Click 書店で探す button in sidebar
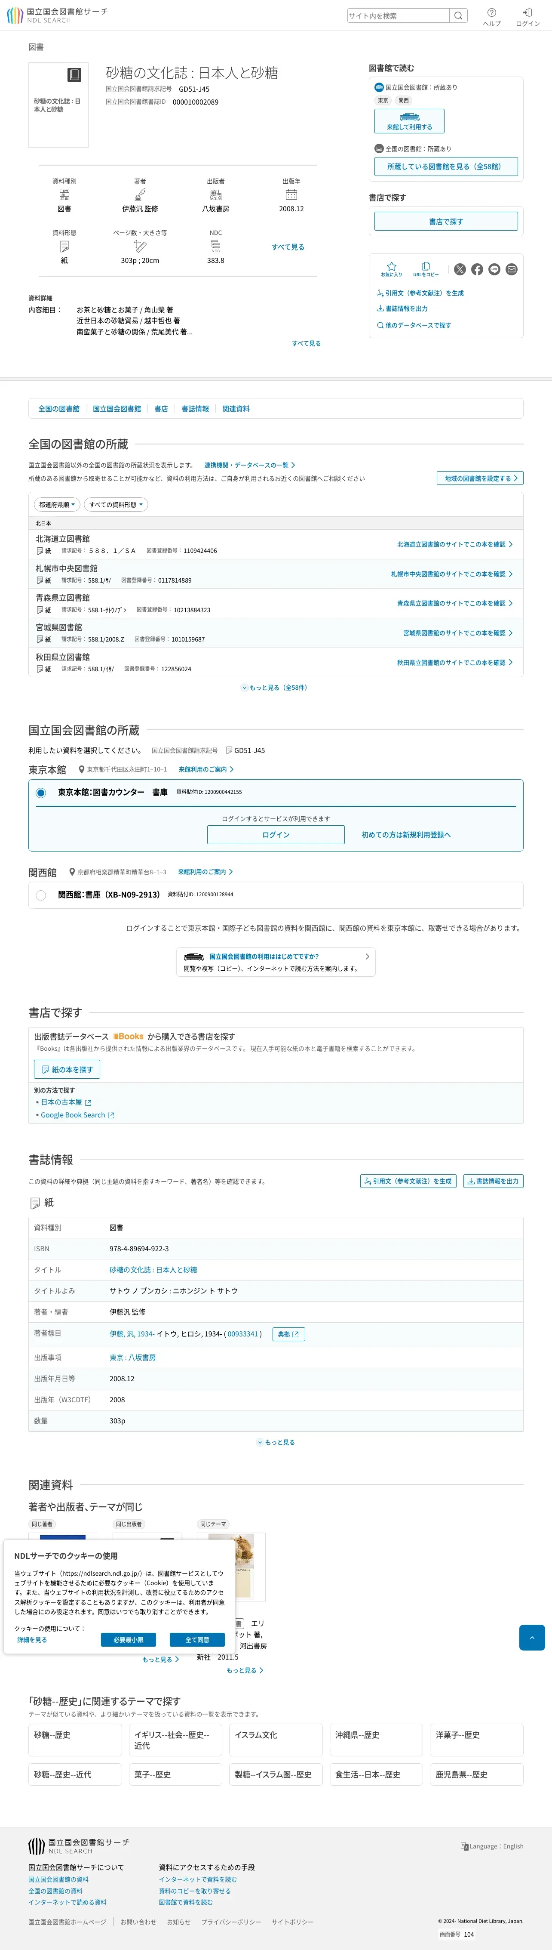This screenshot has height=1950, width=552. pos(446,222)
